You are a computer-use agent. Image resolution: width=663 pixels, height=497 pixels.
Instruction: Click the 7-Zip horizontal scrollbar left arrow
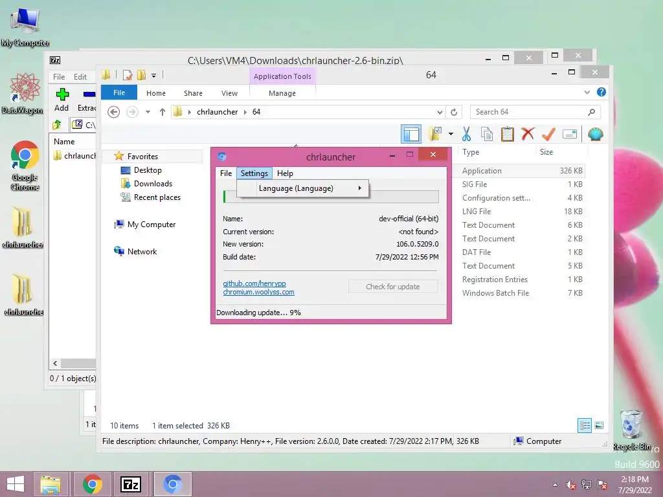[55, 363]
